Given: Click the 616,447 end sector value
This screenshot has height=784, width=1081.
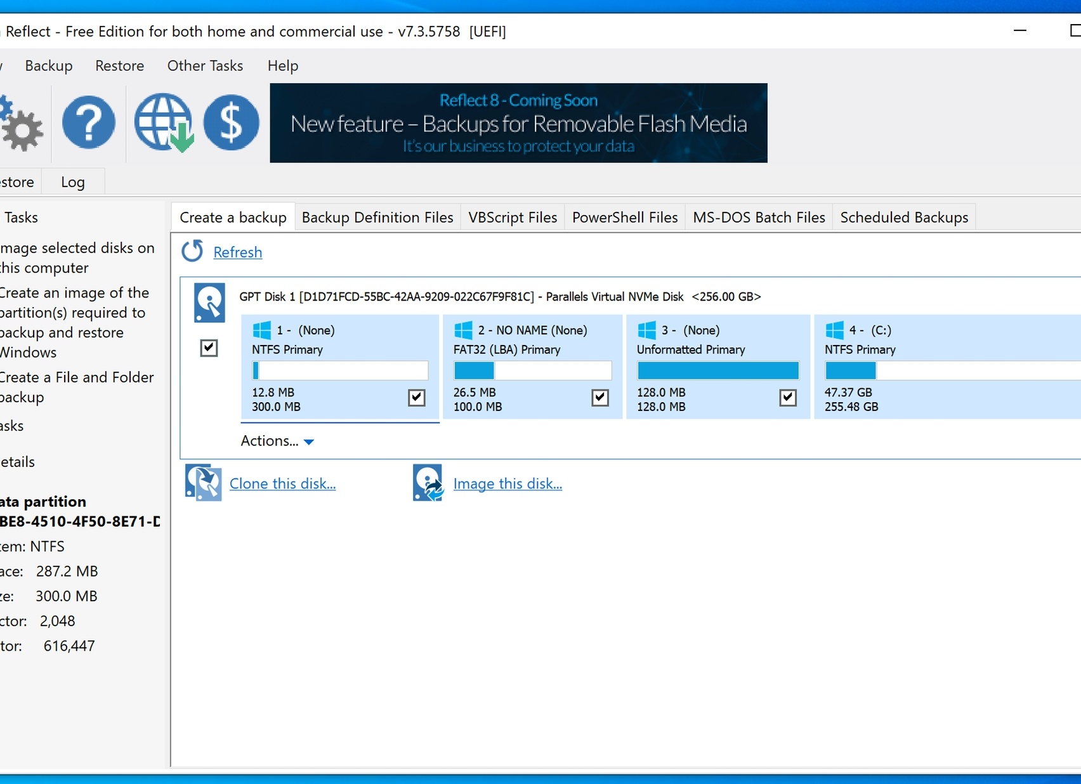Looking at the screenshot, I should click(69, 646).
